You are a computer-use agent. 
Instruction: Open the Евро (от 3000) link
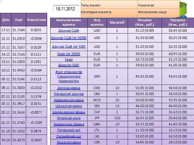pos(69,54)
